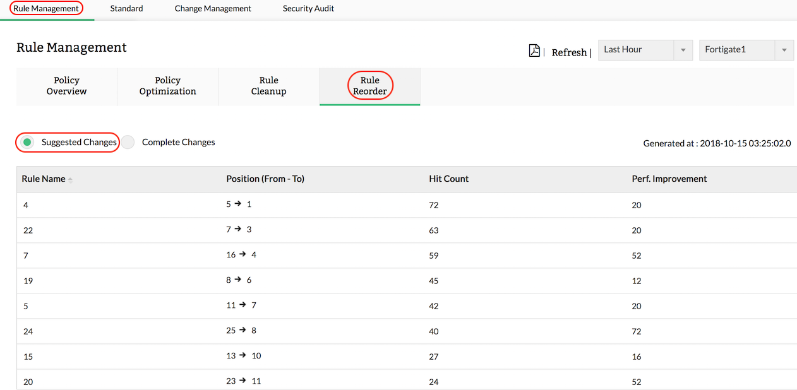
Task: Click the Perf. Improvement column header
Action: click(x=669, y=179)
